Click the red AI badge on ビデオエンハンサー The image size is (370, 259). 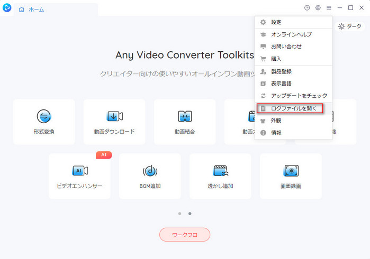104,155
